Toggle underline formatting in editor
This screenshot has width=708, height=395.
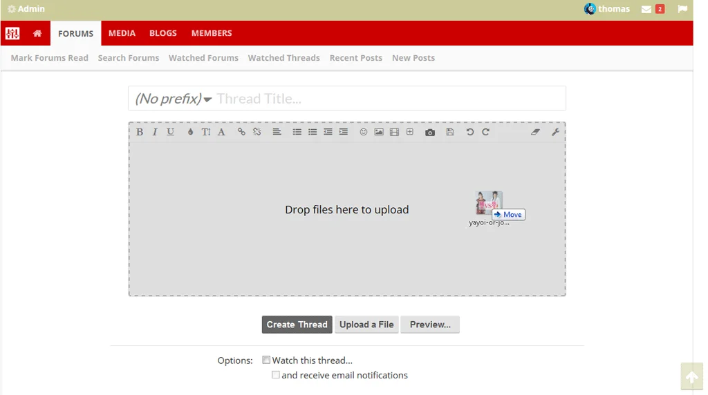[170, 132]
